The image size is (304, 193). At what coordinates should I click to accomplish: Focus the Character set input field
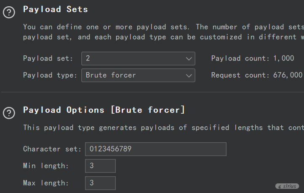point(155,149)
